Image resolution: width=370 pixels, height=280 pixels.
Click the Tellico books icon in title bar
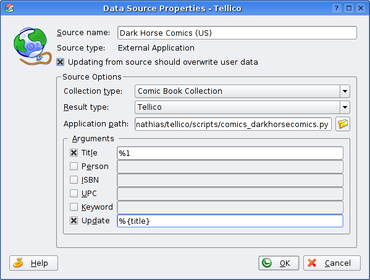click(x=9, y=8)
